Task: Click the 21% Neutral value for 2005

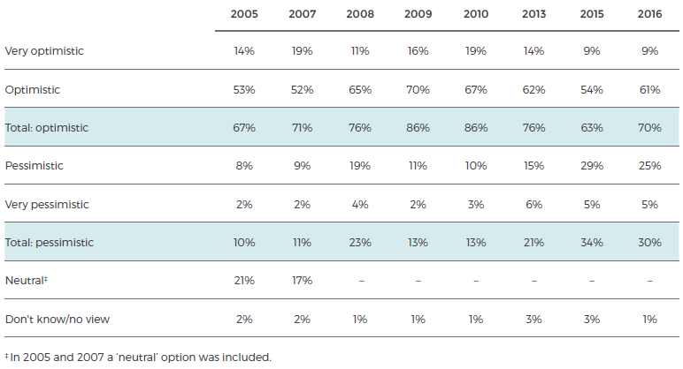Action: (244, 280)
